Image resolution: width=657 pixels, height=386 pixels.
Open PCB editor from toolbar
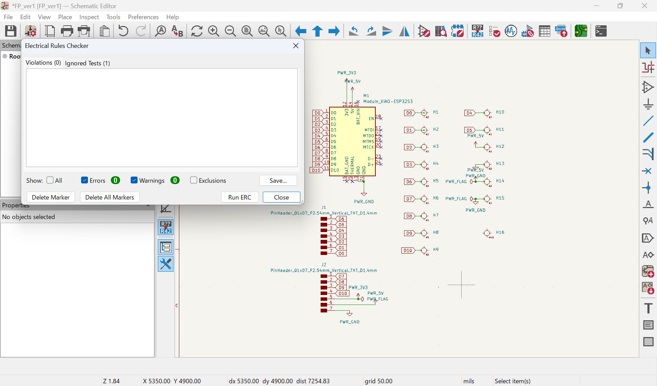tap(581, 31)
